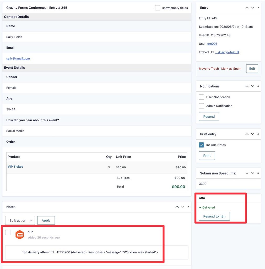Click the $30.00 unit price cell
The width and height of the screenshot is (265, 269).
coord(121,167)
